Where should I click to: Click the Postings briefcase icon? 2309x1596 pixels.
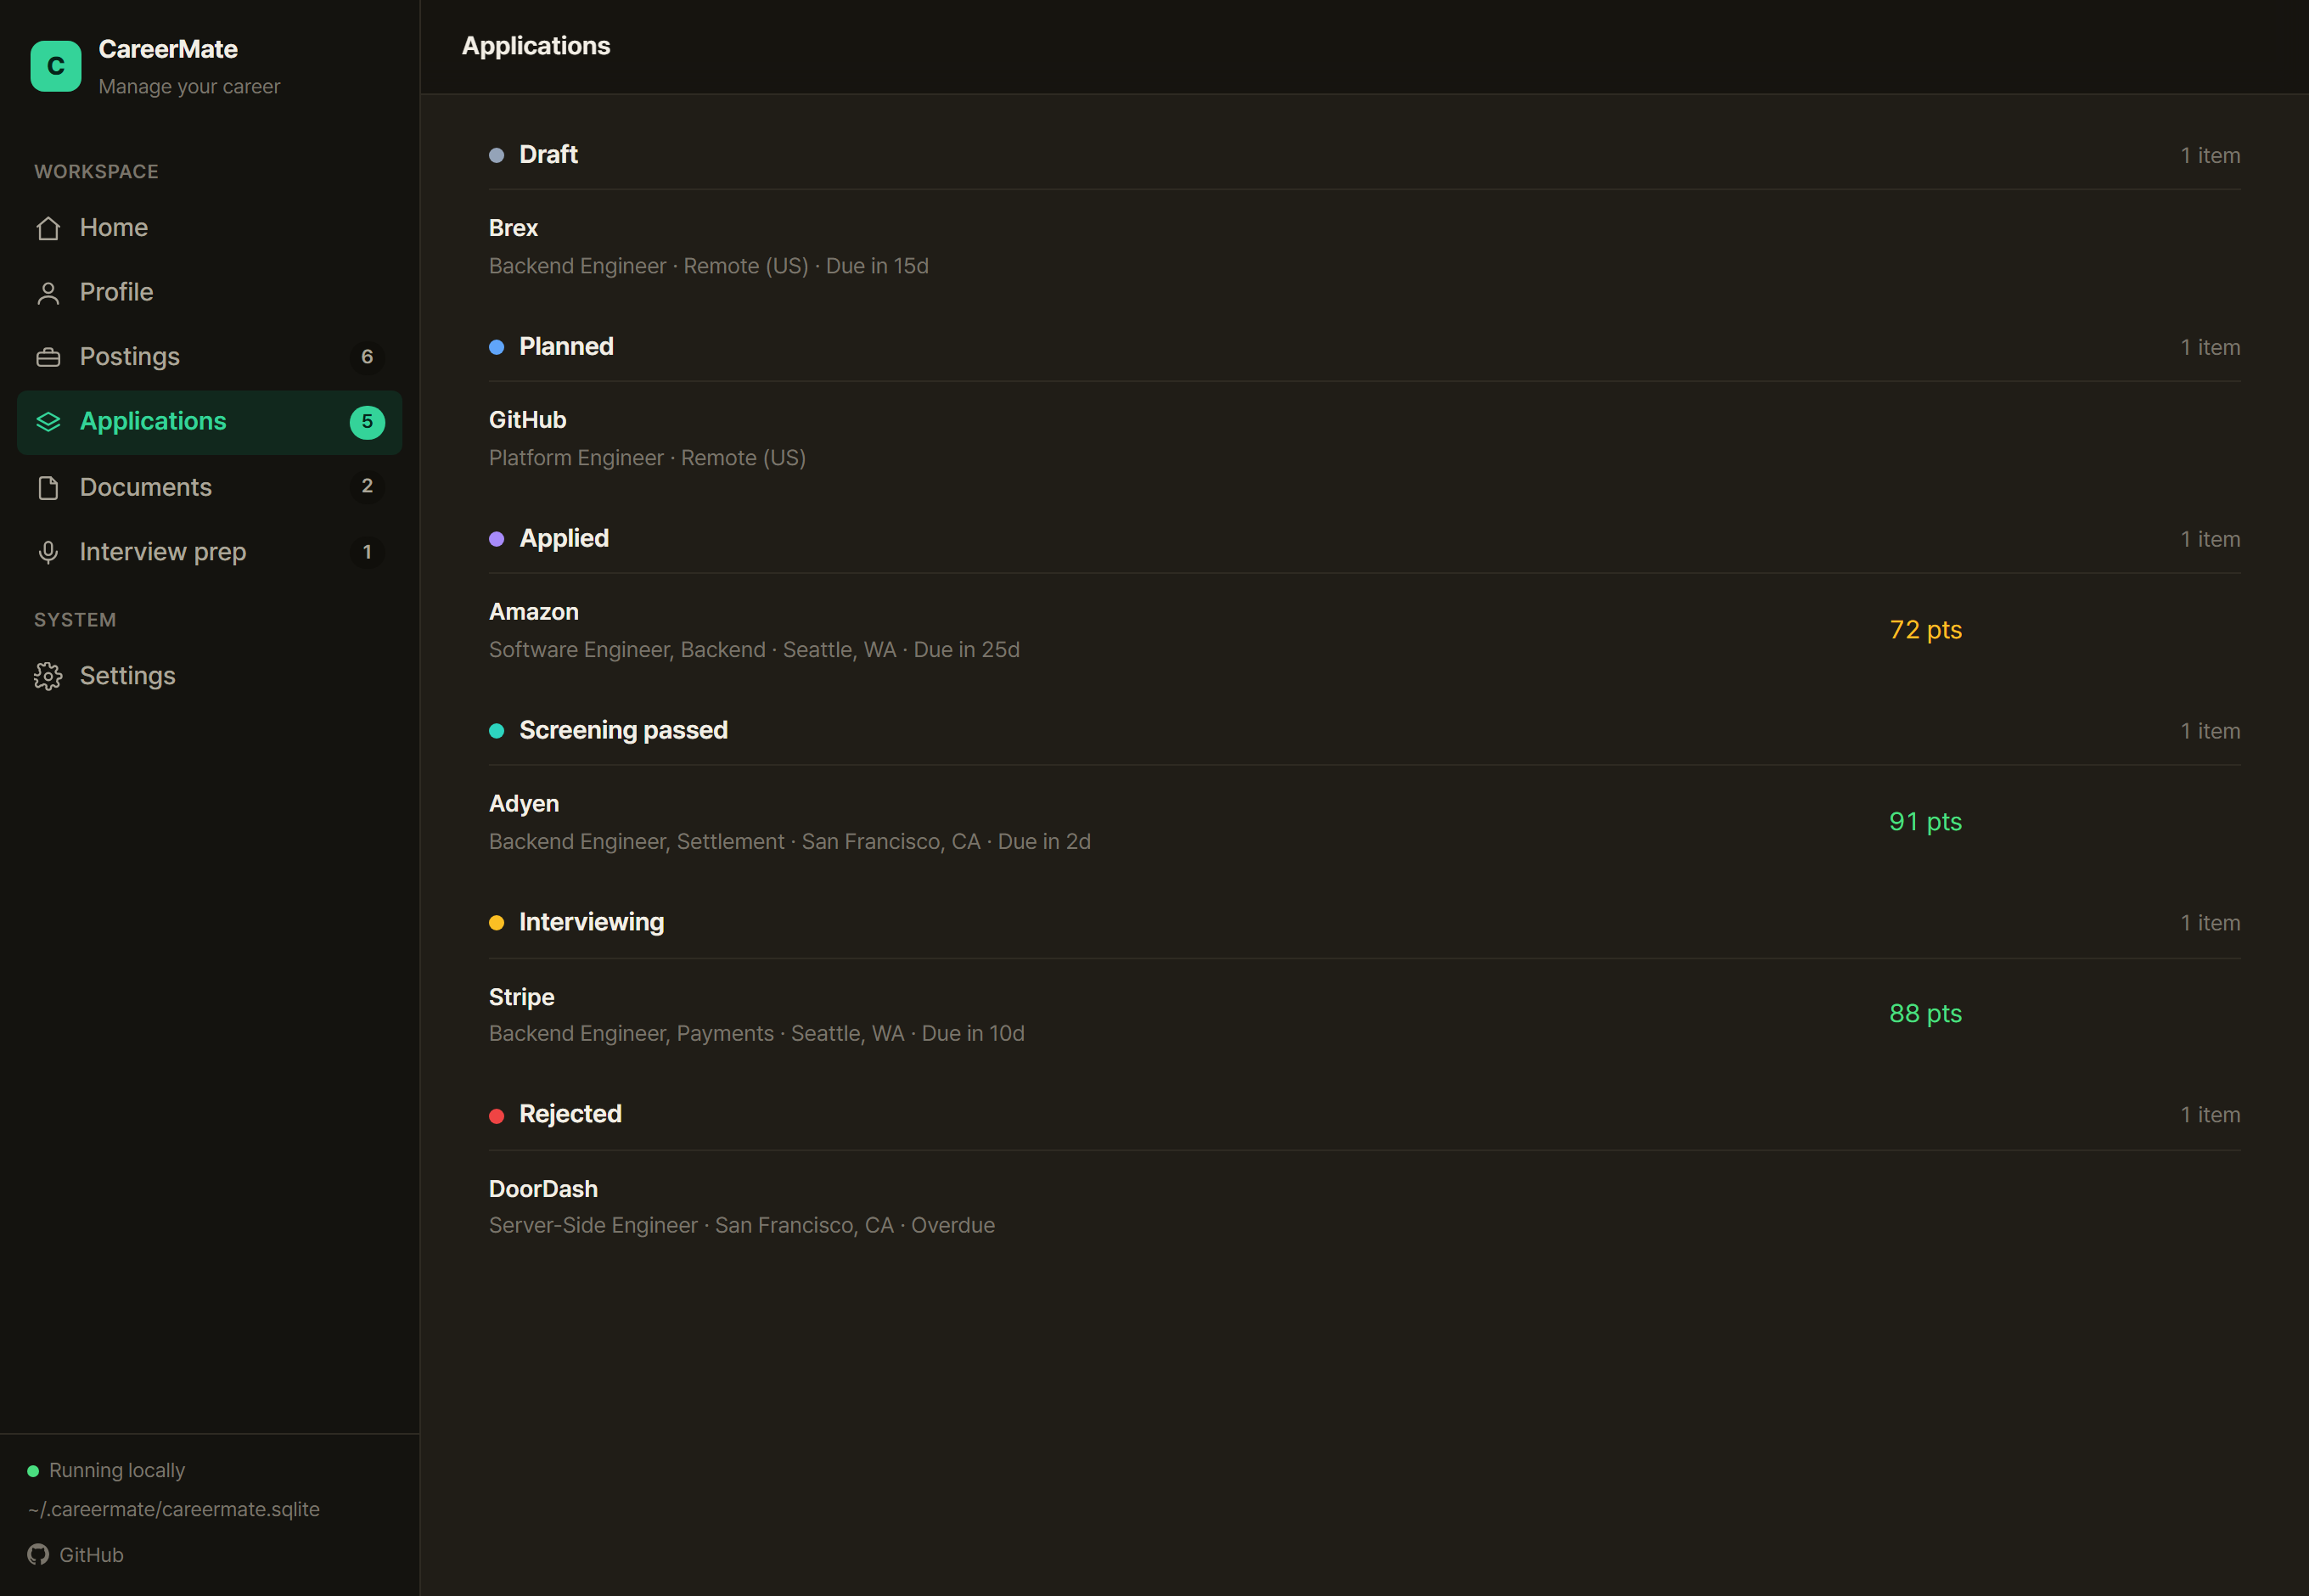48,357
